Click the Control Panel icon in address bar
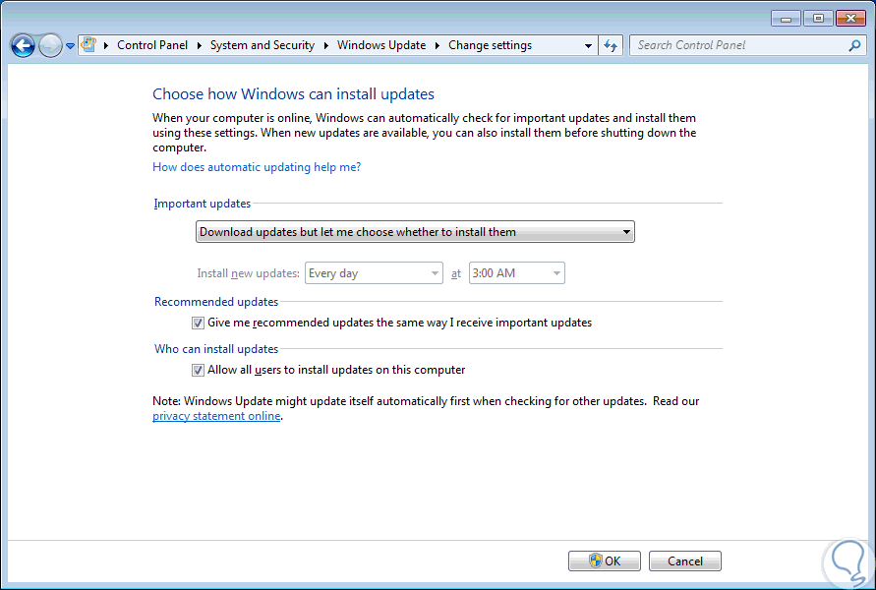This screenshot has width=876, height=590. (x=88, y=44)
